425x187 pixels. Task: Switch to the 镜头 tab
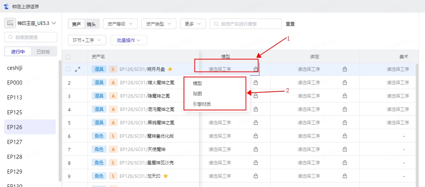point(91,24)
